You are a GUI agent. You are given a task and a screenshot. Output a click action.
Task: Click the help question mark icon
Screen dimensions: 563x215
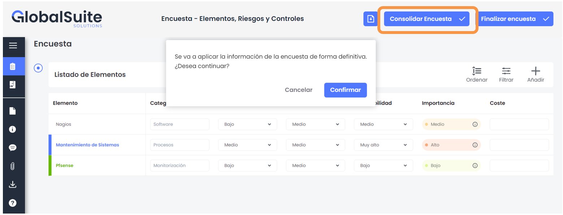click(x=13, y=203)
